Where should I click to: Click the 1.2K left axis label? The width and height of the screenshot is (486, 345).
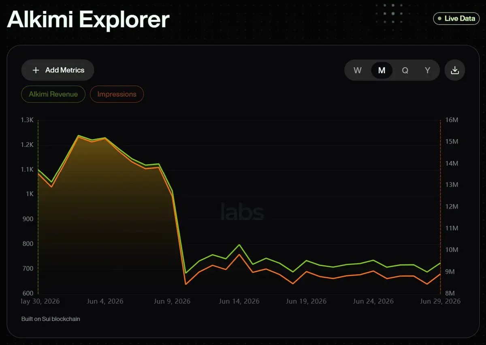(x=27, y=145)
